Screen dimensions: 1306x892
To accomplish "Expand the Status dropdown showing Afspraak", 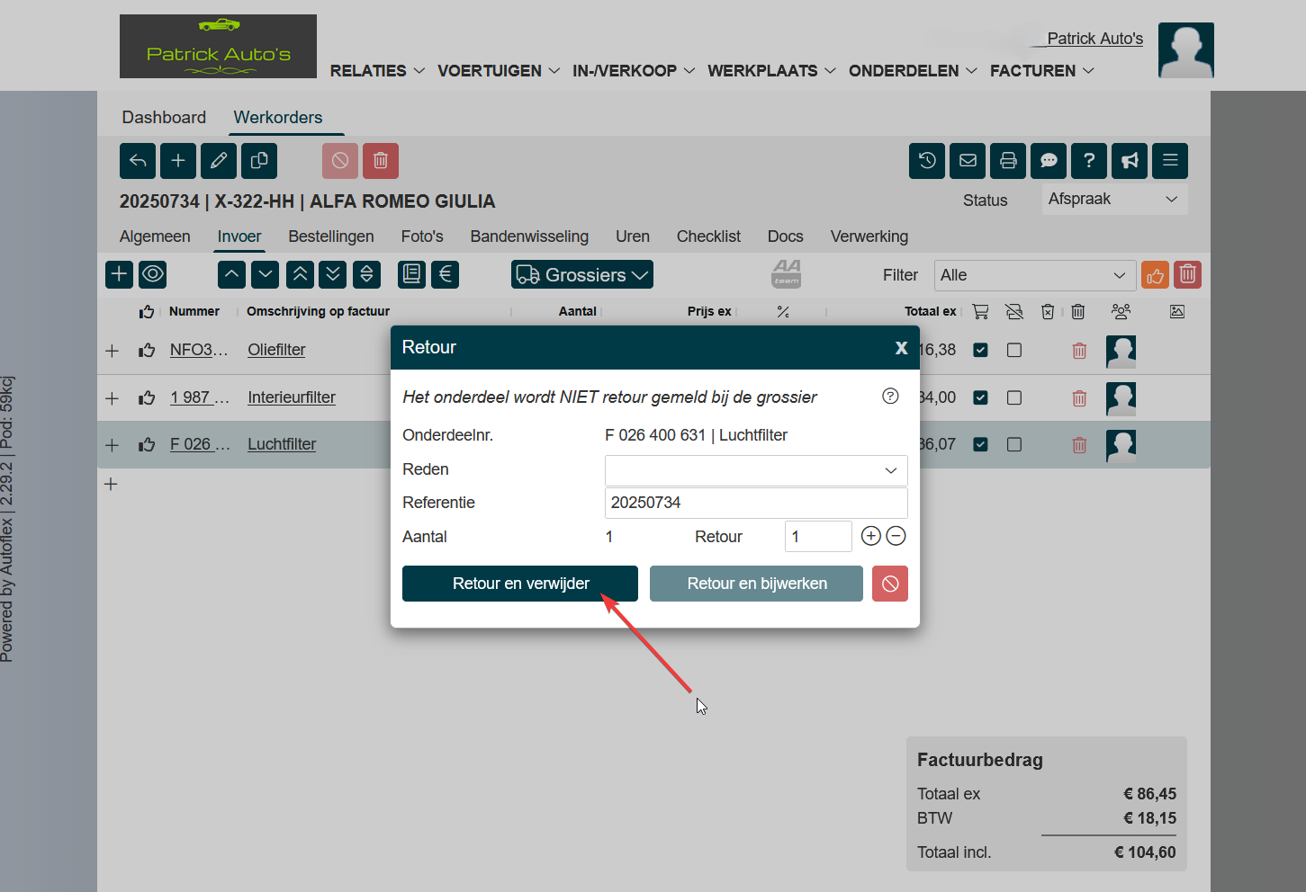I will coord(1113,200).
